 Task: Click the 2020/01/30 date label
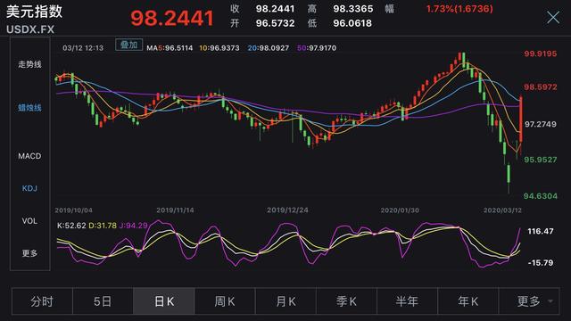[x=400, y=210]
